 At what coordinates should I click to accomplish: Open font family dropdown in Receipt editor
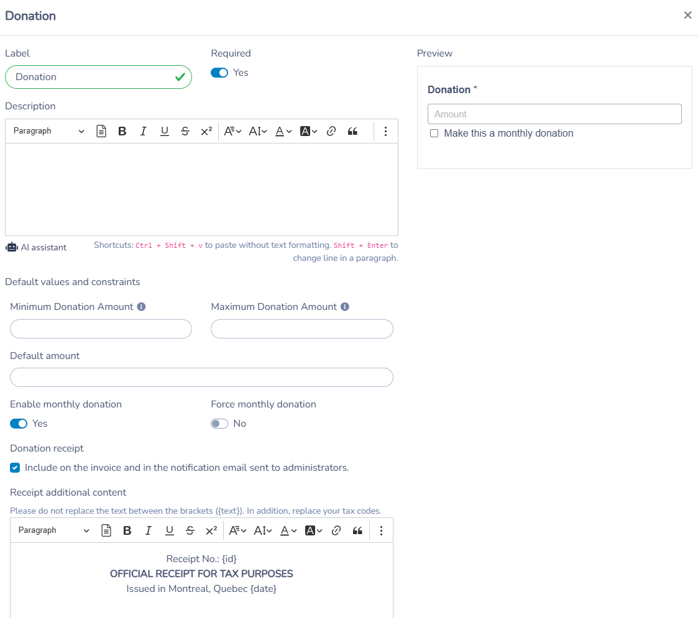pos(237,530)
